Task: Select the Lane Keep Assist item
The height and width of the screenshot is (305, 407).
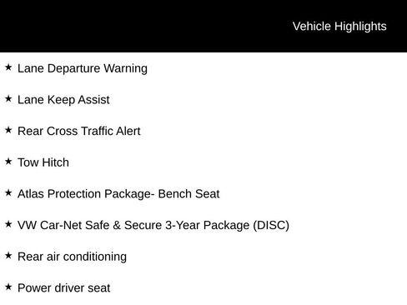Action: pos(63,100)
